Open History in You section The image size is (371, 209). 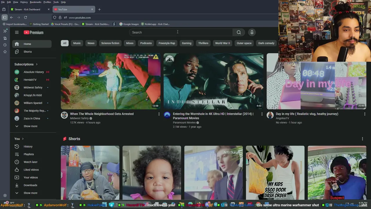(32, 147)
